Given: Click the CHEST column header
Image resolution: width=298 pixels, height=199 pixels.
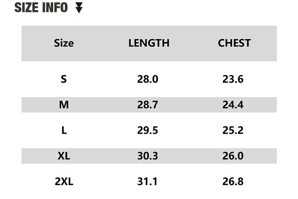Looking at the screenshot, I should coord(234,43).
